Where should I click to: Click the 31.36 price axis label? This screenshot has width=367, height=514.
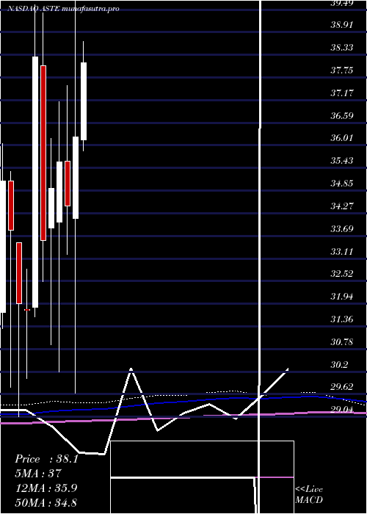342,319
